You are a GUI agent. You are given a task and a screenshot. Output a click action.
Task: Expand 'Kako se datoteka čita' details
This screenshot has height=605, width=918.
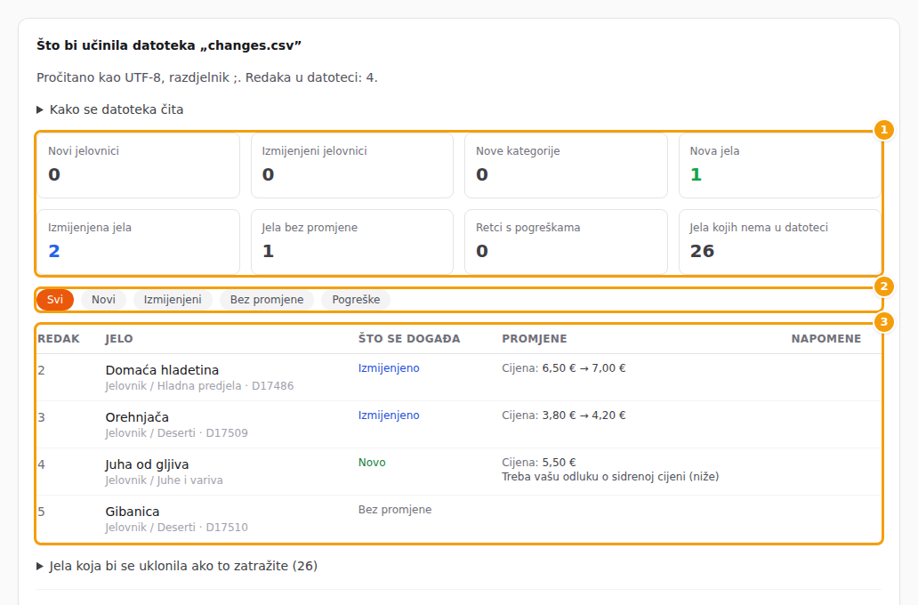coord(110,109)
